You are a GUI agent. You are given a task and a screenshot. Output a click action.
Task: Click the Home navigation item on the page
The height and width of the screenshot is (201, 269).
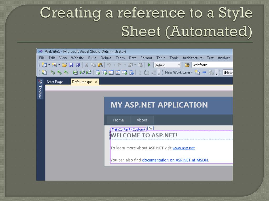pyautogui.click(x=118, y=120)
